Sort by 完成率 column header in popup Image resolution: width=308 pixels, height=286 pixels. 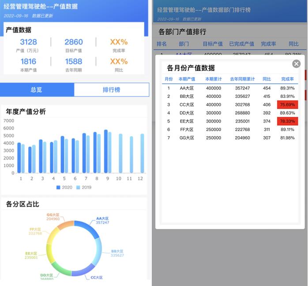287,79
